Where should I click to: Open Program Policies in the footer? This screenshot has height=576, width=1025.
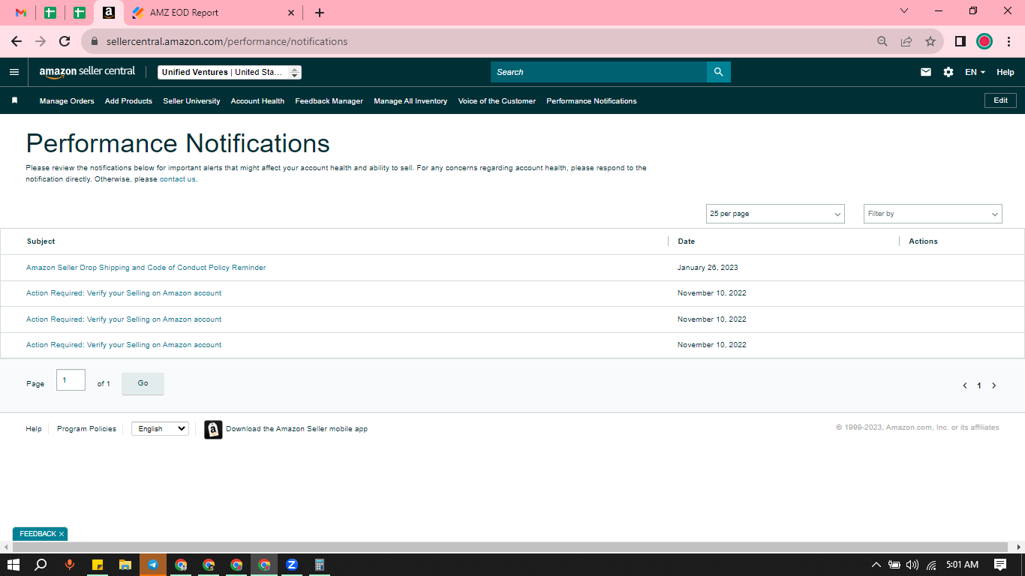[86, 429]
